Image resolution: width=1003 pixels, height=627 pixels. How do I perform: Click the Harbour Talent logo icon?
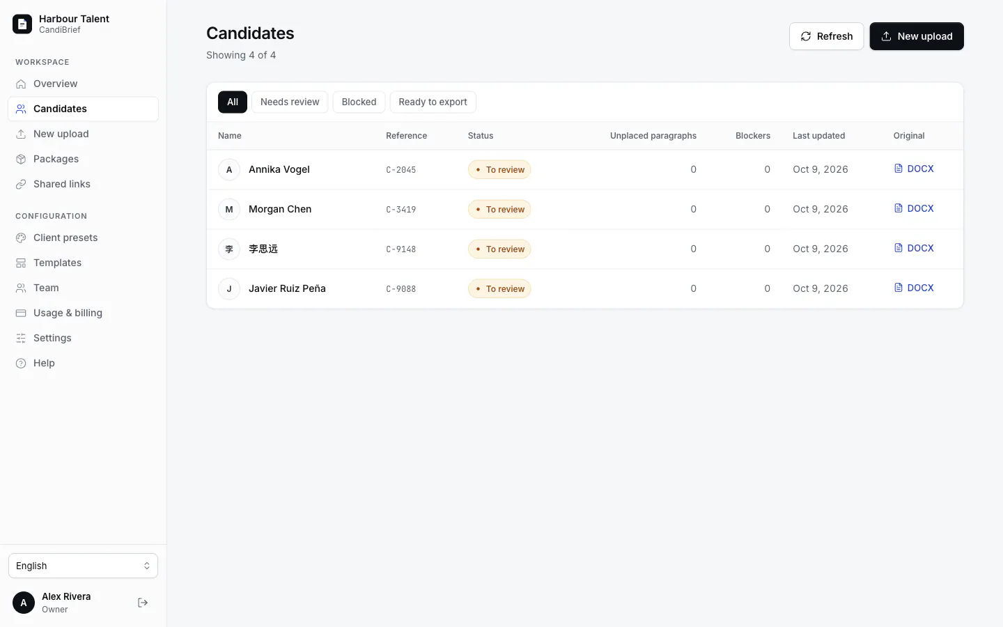tap(22, 24)
